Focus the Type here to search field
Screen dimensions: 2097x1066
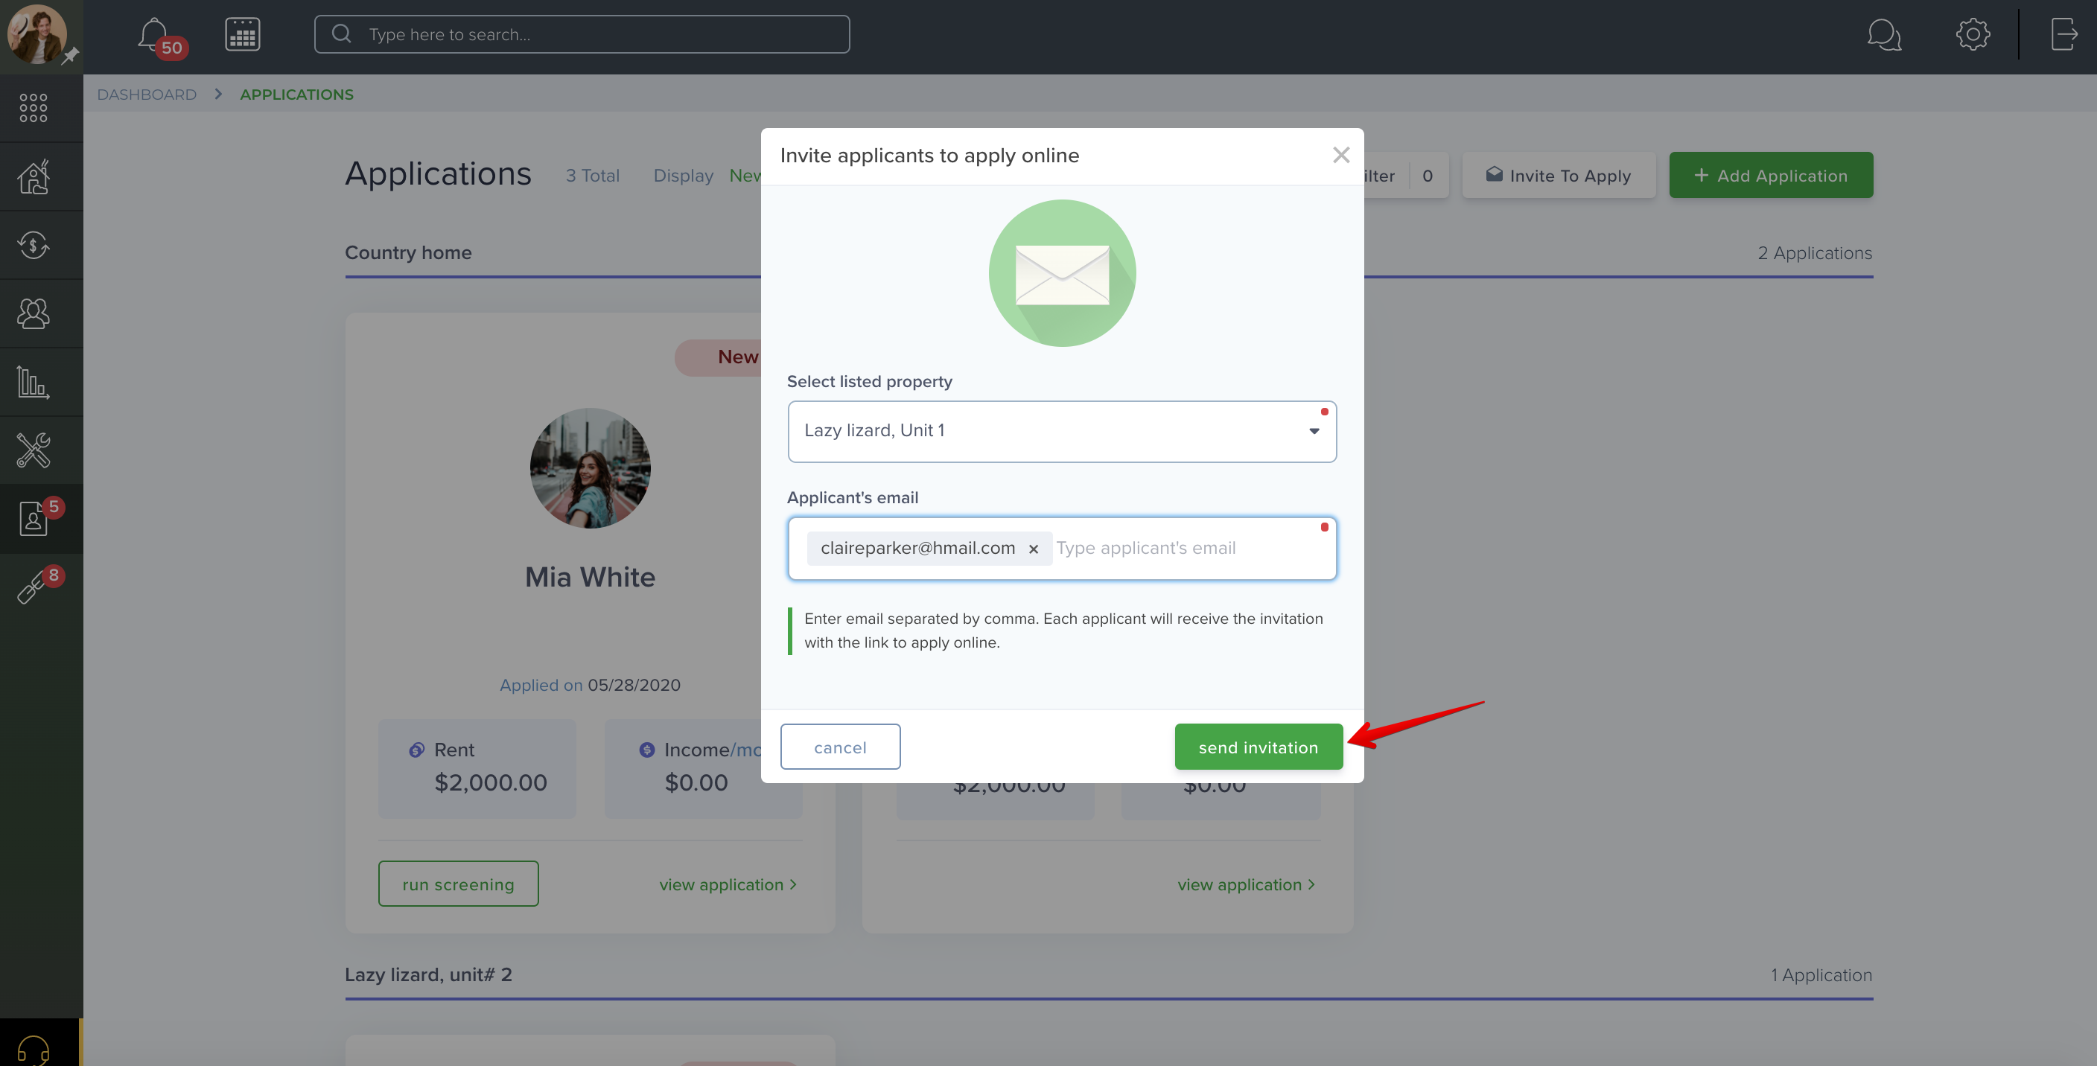[582, 34]
